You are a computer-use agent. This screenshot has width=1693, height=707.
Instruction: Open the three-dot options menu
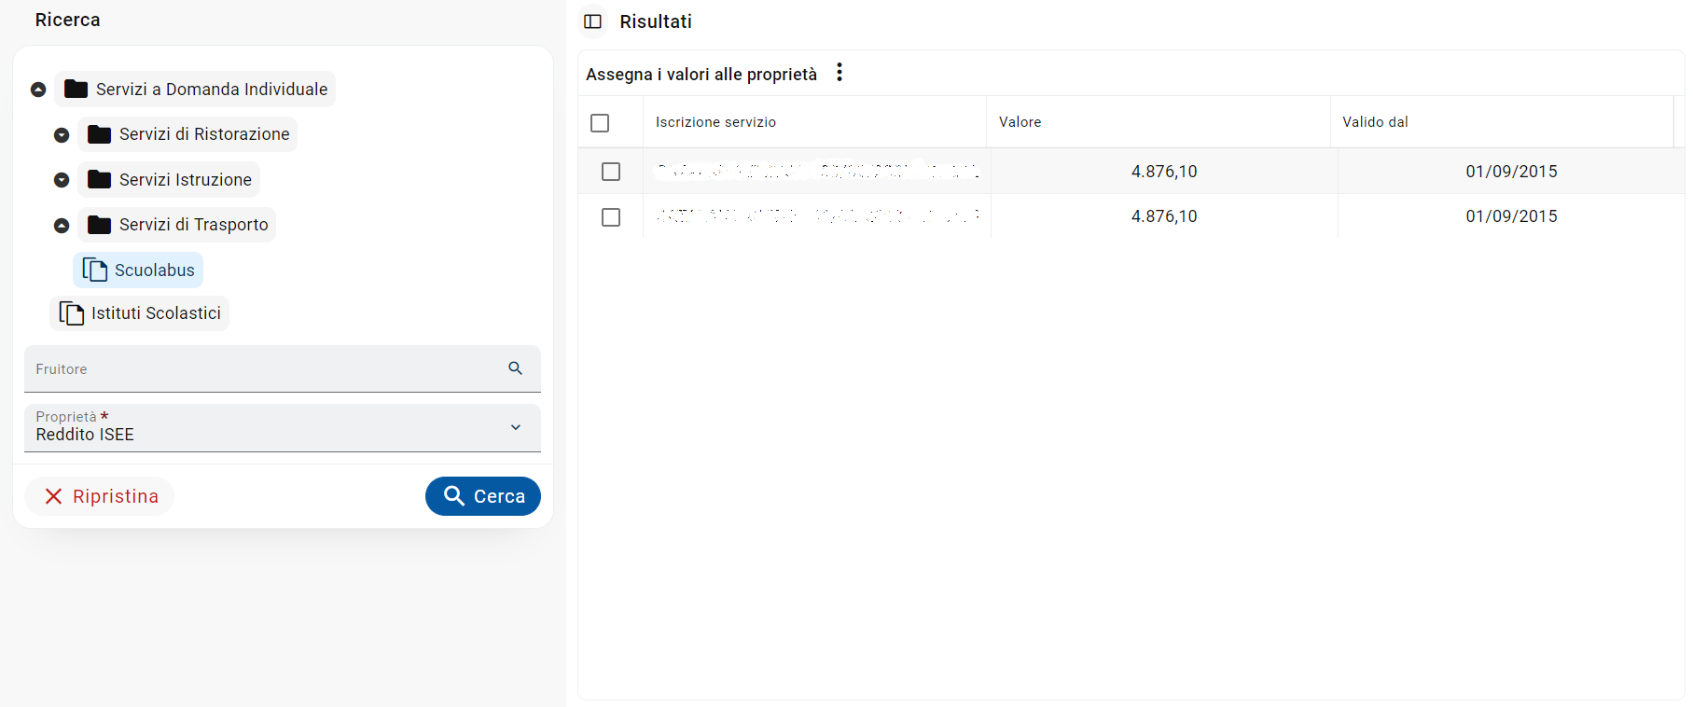[x=840, y=73]
